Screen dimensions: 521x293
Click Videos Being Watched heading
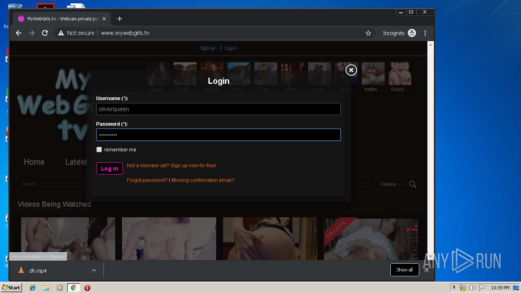[55, 204]
